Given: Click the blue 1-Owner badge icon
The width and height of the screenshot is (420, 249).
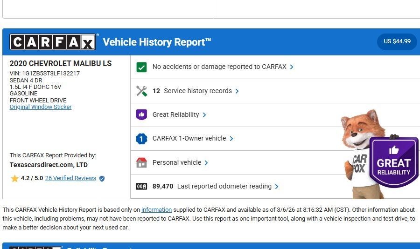Looking at the screenshot, I should pos(141,139).
